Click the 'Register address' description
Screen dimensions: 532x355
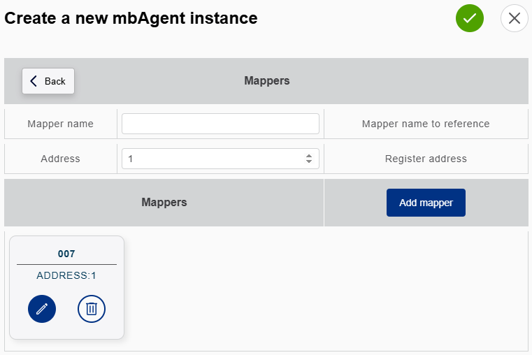426,159
